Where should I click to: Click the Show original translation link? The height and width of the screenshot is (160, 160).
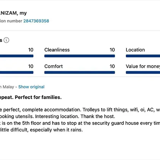coord(31,87)
